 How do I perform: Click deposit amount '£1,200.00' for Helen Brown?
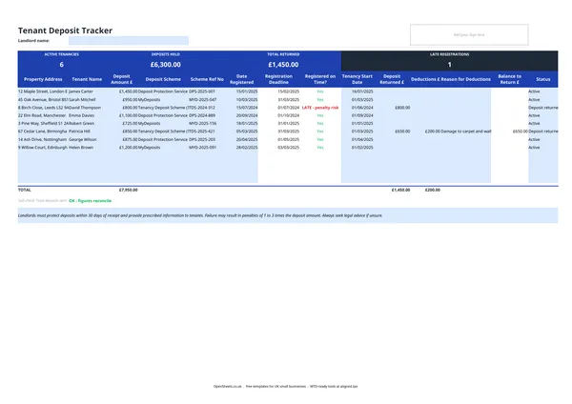tap(129, 148)
